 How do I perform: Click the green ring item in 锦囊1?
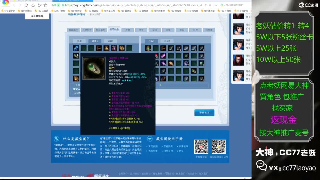[x=76, y=56]
